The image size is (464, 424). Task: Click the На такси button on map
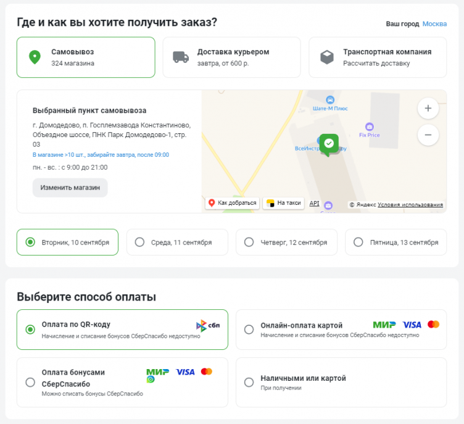[283, 203]
